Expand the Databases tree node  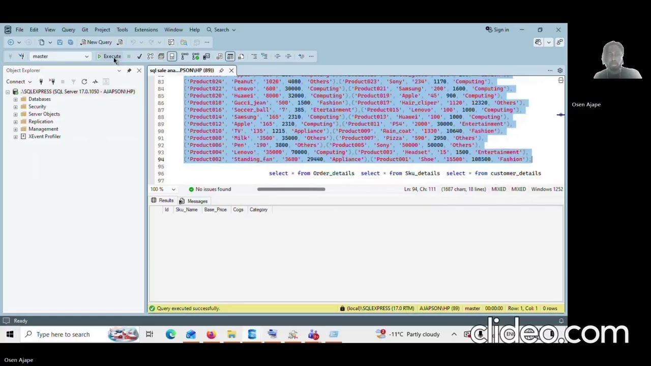pyautogui.click(x=15, y=99)
